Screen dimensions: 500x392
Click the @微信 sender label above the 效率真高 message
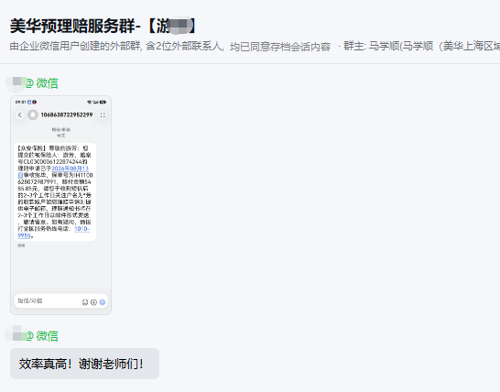click(42, 336)
